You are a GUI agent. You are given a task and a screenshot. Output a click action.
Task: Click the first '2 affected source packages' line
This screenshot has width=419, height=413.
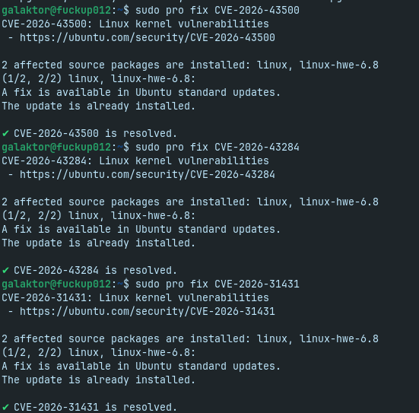pos(190,65)
